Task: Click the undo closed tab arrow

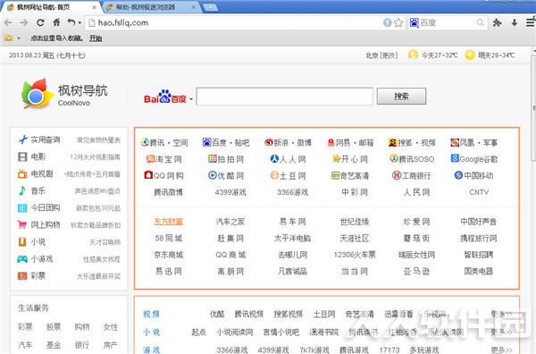Action: coord(71,22)
